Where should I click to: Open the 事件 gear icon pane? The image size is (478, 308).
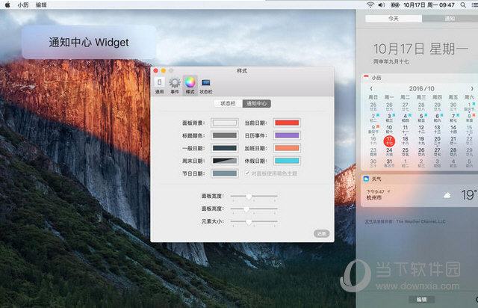(175, 85)
